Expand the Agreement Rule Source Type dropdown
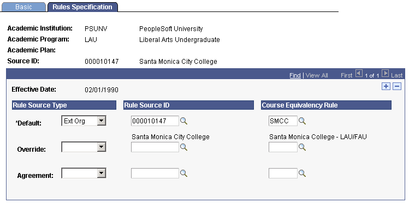This screenshot has width=409, height=203. coord(101,174)
